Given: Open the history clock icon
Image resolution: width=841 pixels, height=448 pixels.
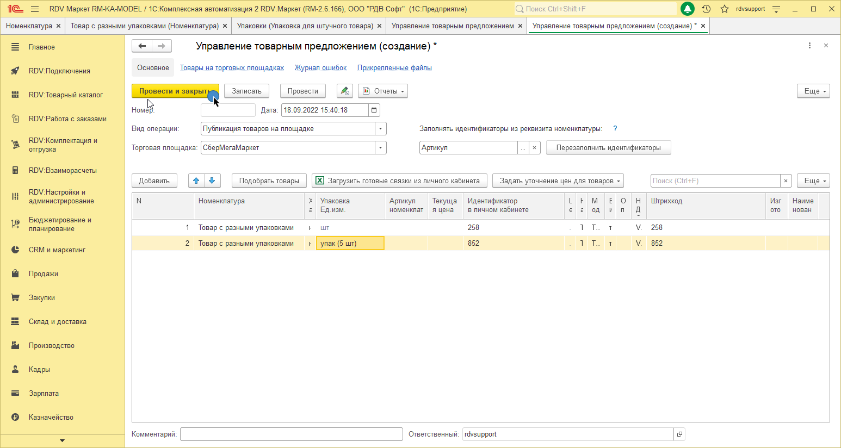Looking at the screenshot, I should [706, 9].
